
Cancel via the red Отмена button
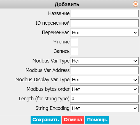click(73, 120)
